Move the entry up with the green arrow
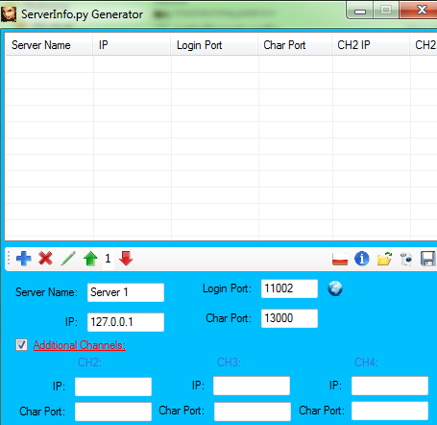437x425 pixels. tap(90, 259)
